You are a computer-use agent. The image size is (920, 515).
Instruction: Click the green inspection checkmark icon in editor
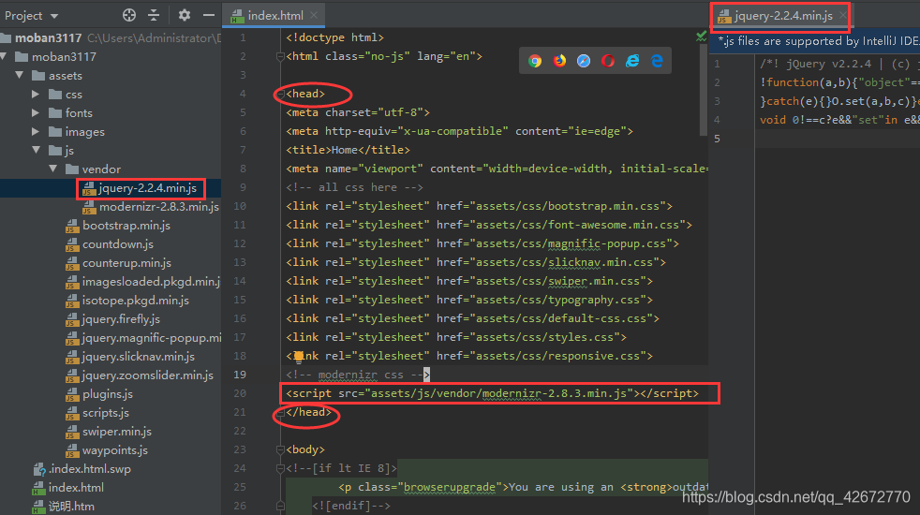[701, 37]
